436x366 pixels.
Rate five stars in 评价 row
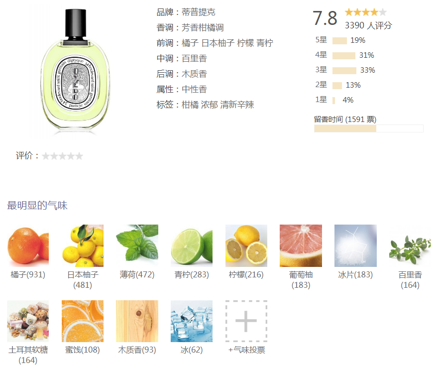pyautogui.click(x=79, y=156)
